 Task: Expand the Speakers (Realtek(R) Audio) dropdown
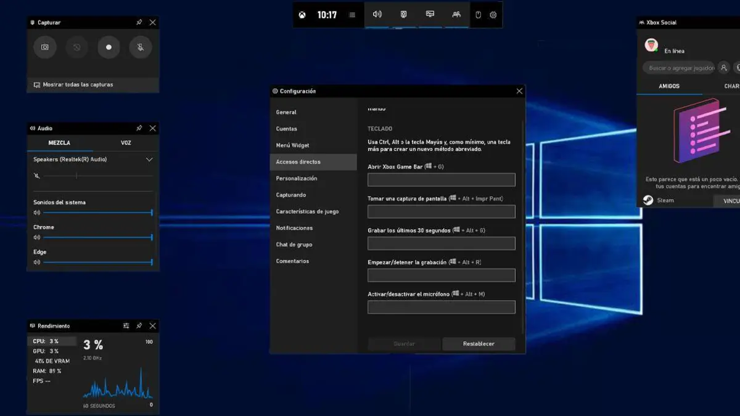tap(149, 160)
